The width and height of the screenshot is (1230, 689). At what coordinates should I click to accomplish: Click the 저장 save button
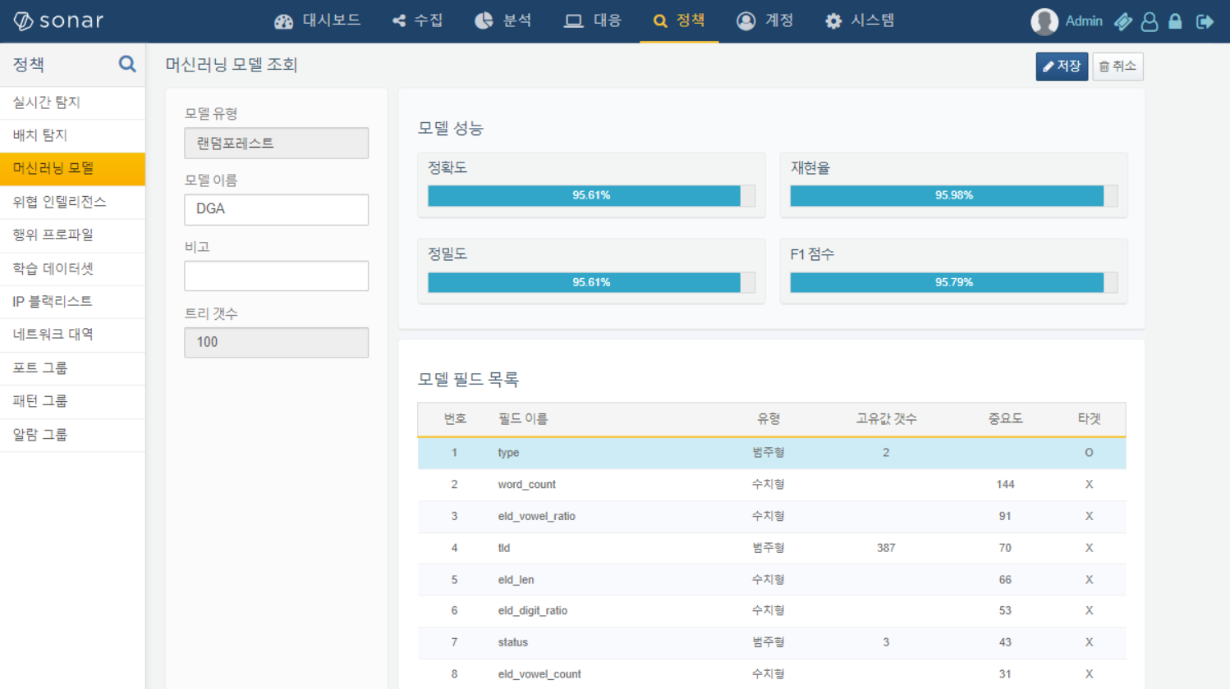click(1062, 66)
